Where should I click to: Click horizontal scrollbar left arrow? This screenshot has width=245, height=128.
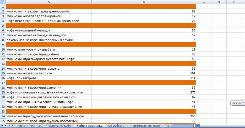pos(197,126)
